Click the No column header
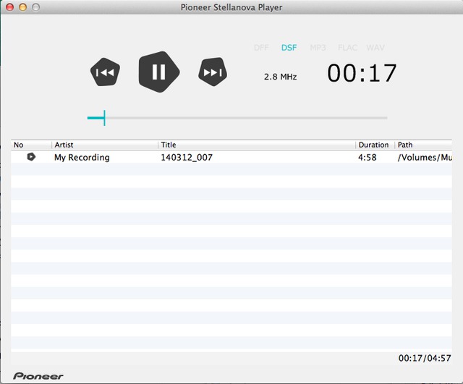 (x=31, y=145)
